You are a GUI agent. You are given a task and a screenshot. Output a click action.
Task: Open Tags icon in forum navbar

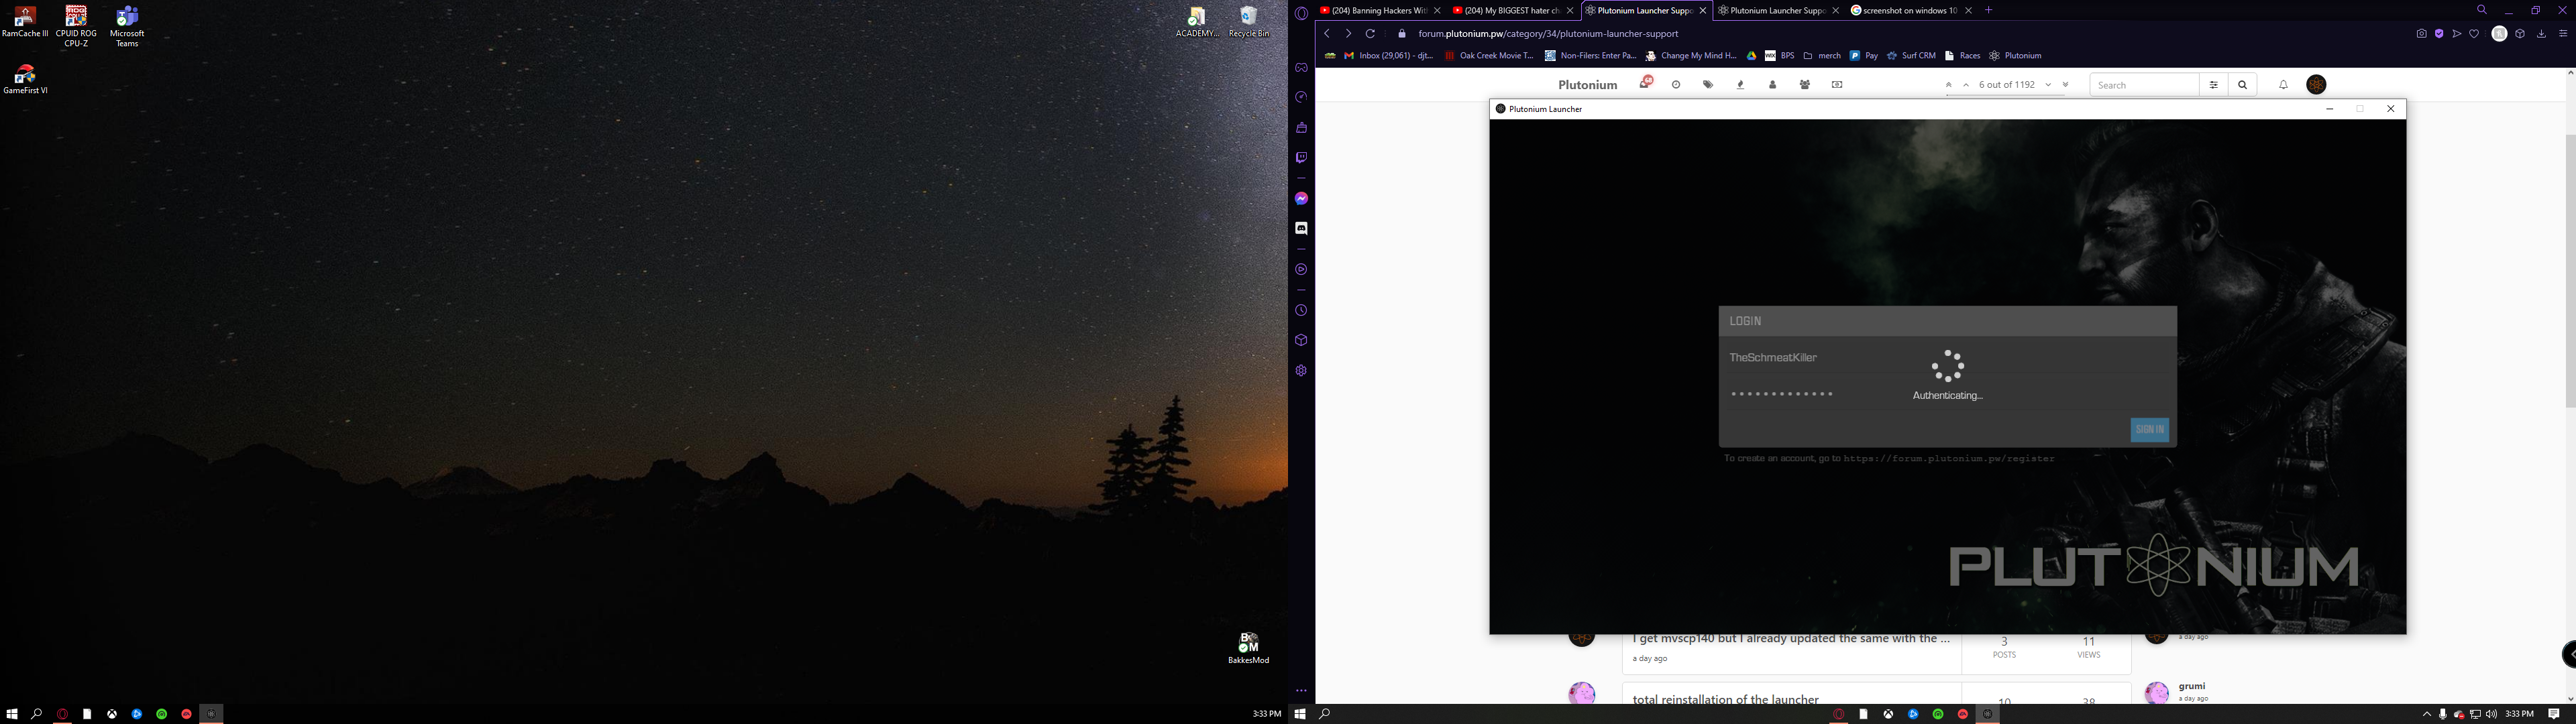(1708, 85)
